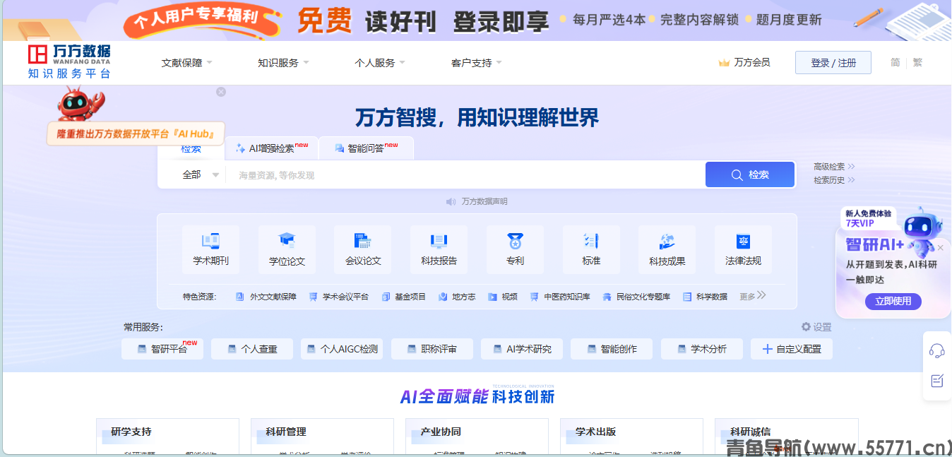Click the AI Hub announcement banner
The width and height of the screenshot is (952, 457).
136,133
